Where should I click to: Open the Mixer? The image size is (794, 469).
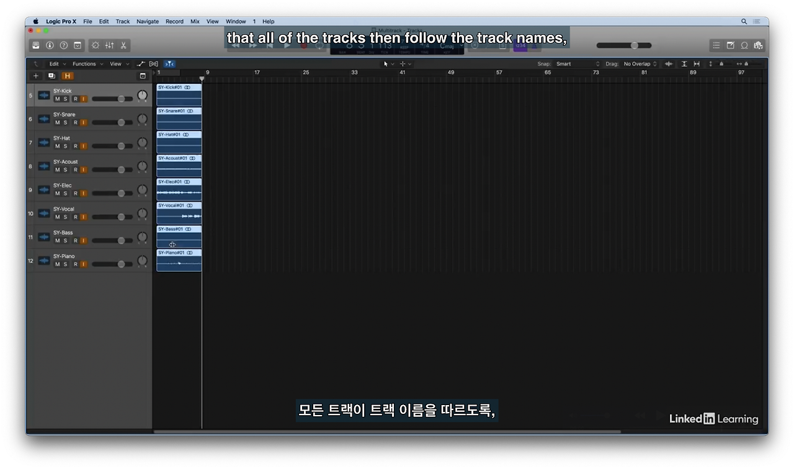pos(109,45)
